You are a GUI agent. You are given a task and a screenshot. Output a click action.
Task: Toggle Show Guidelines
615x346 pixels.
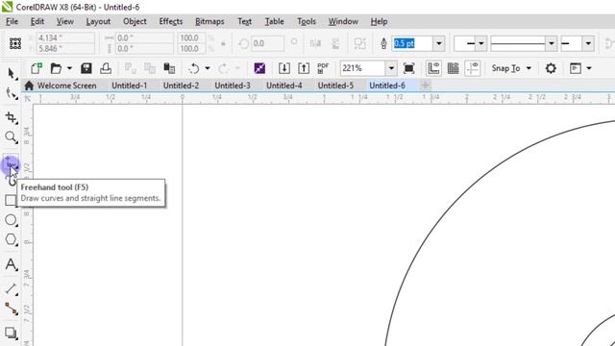[473, 68]
